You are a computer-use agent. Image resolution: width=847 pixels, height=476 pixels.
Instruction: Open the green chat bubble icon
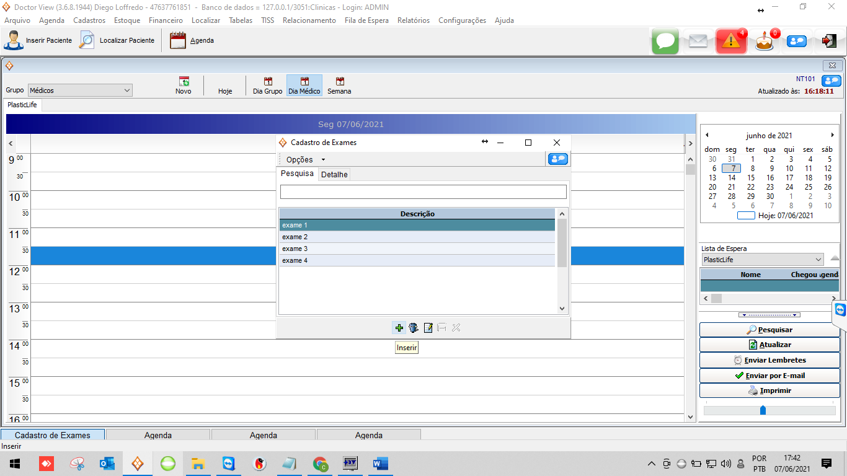[x=665, y=42]
